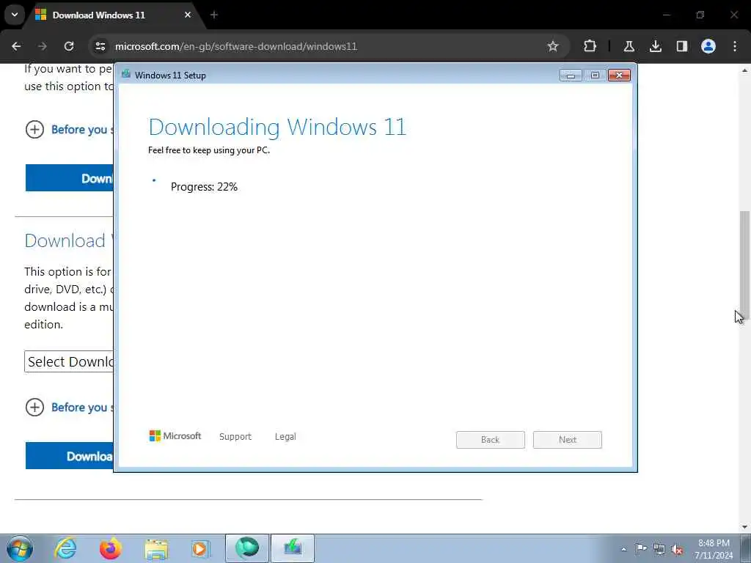Click the upper blue Download Now button
Image resolution: width=751 pixels, height=563 pixels.
tap(70, 178)
